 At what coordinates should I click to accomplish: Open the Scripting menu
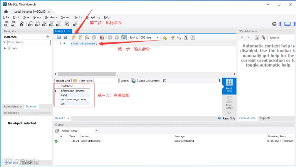93,17
